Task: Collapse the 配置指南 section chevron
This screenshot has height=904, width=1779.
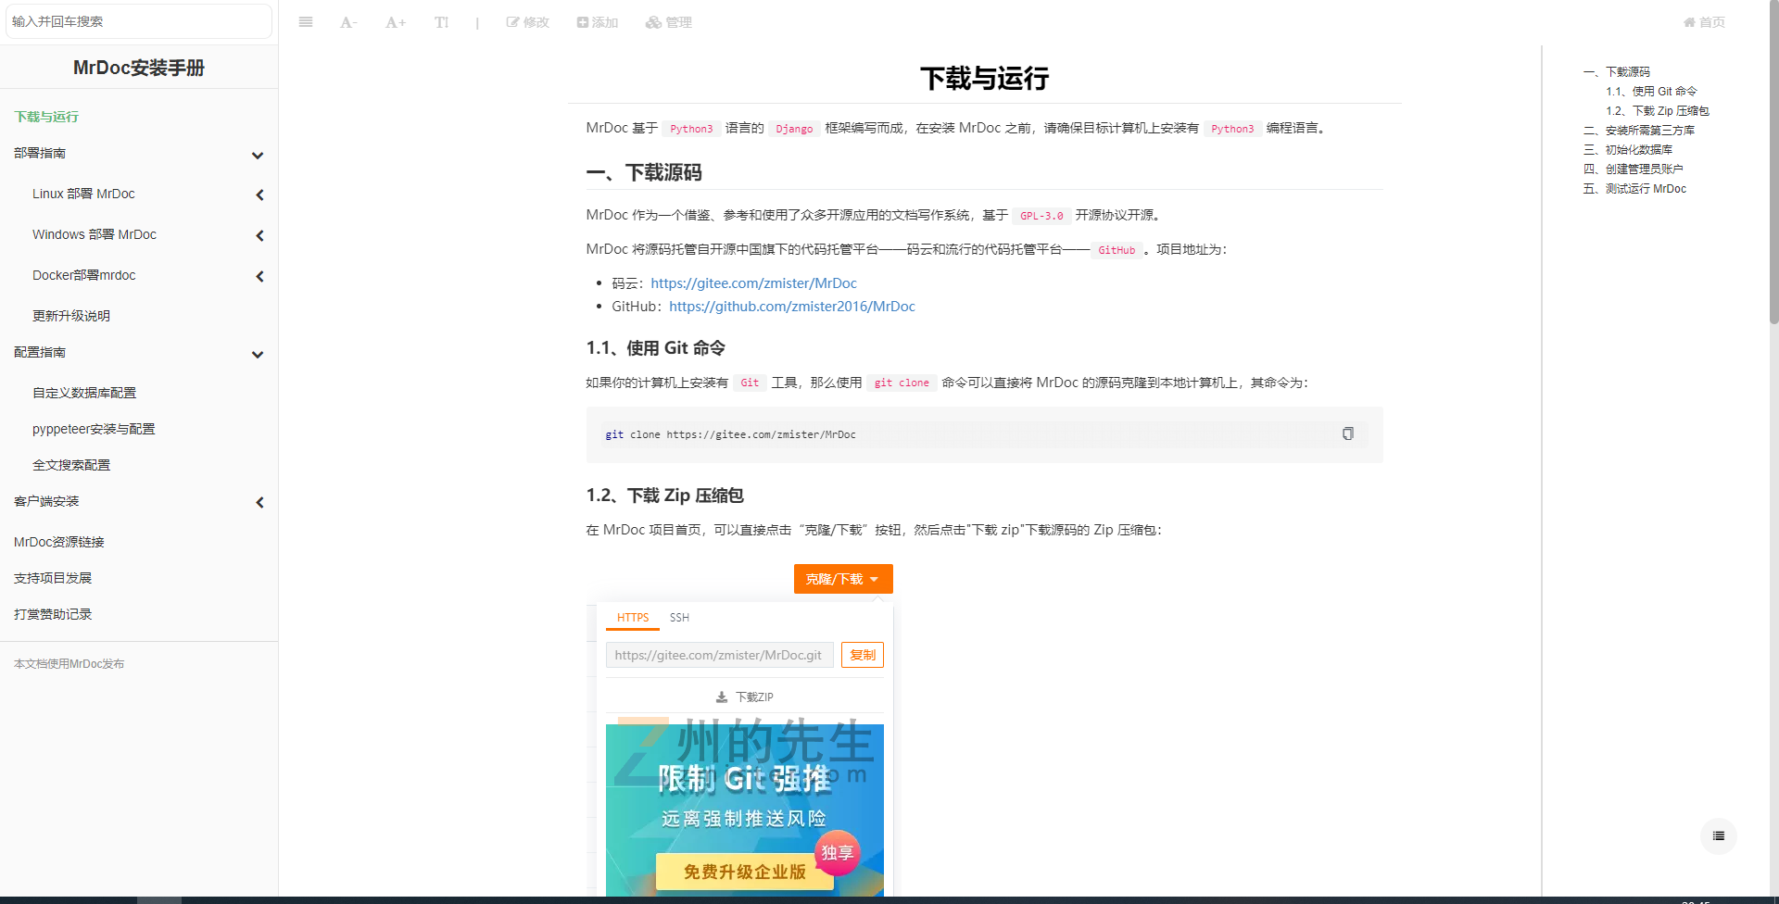Action: [258, 354]
